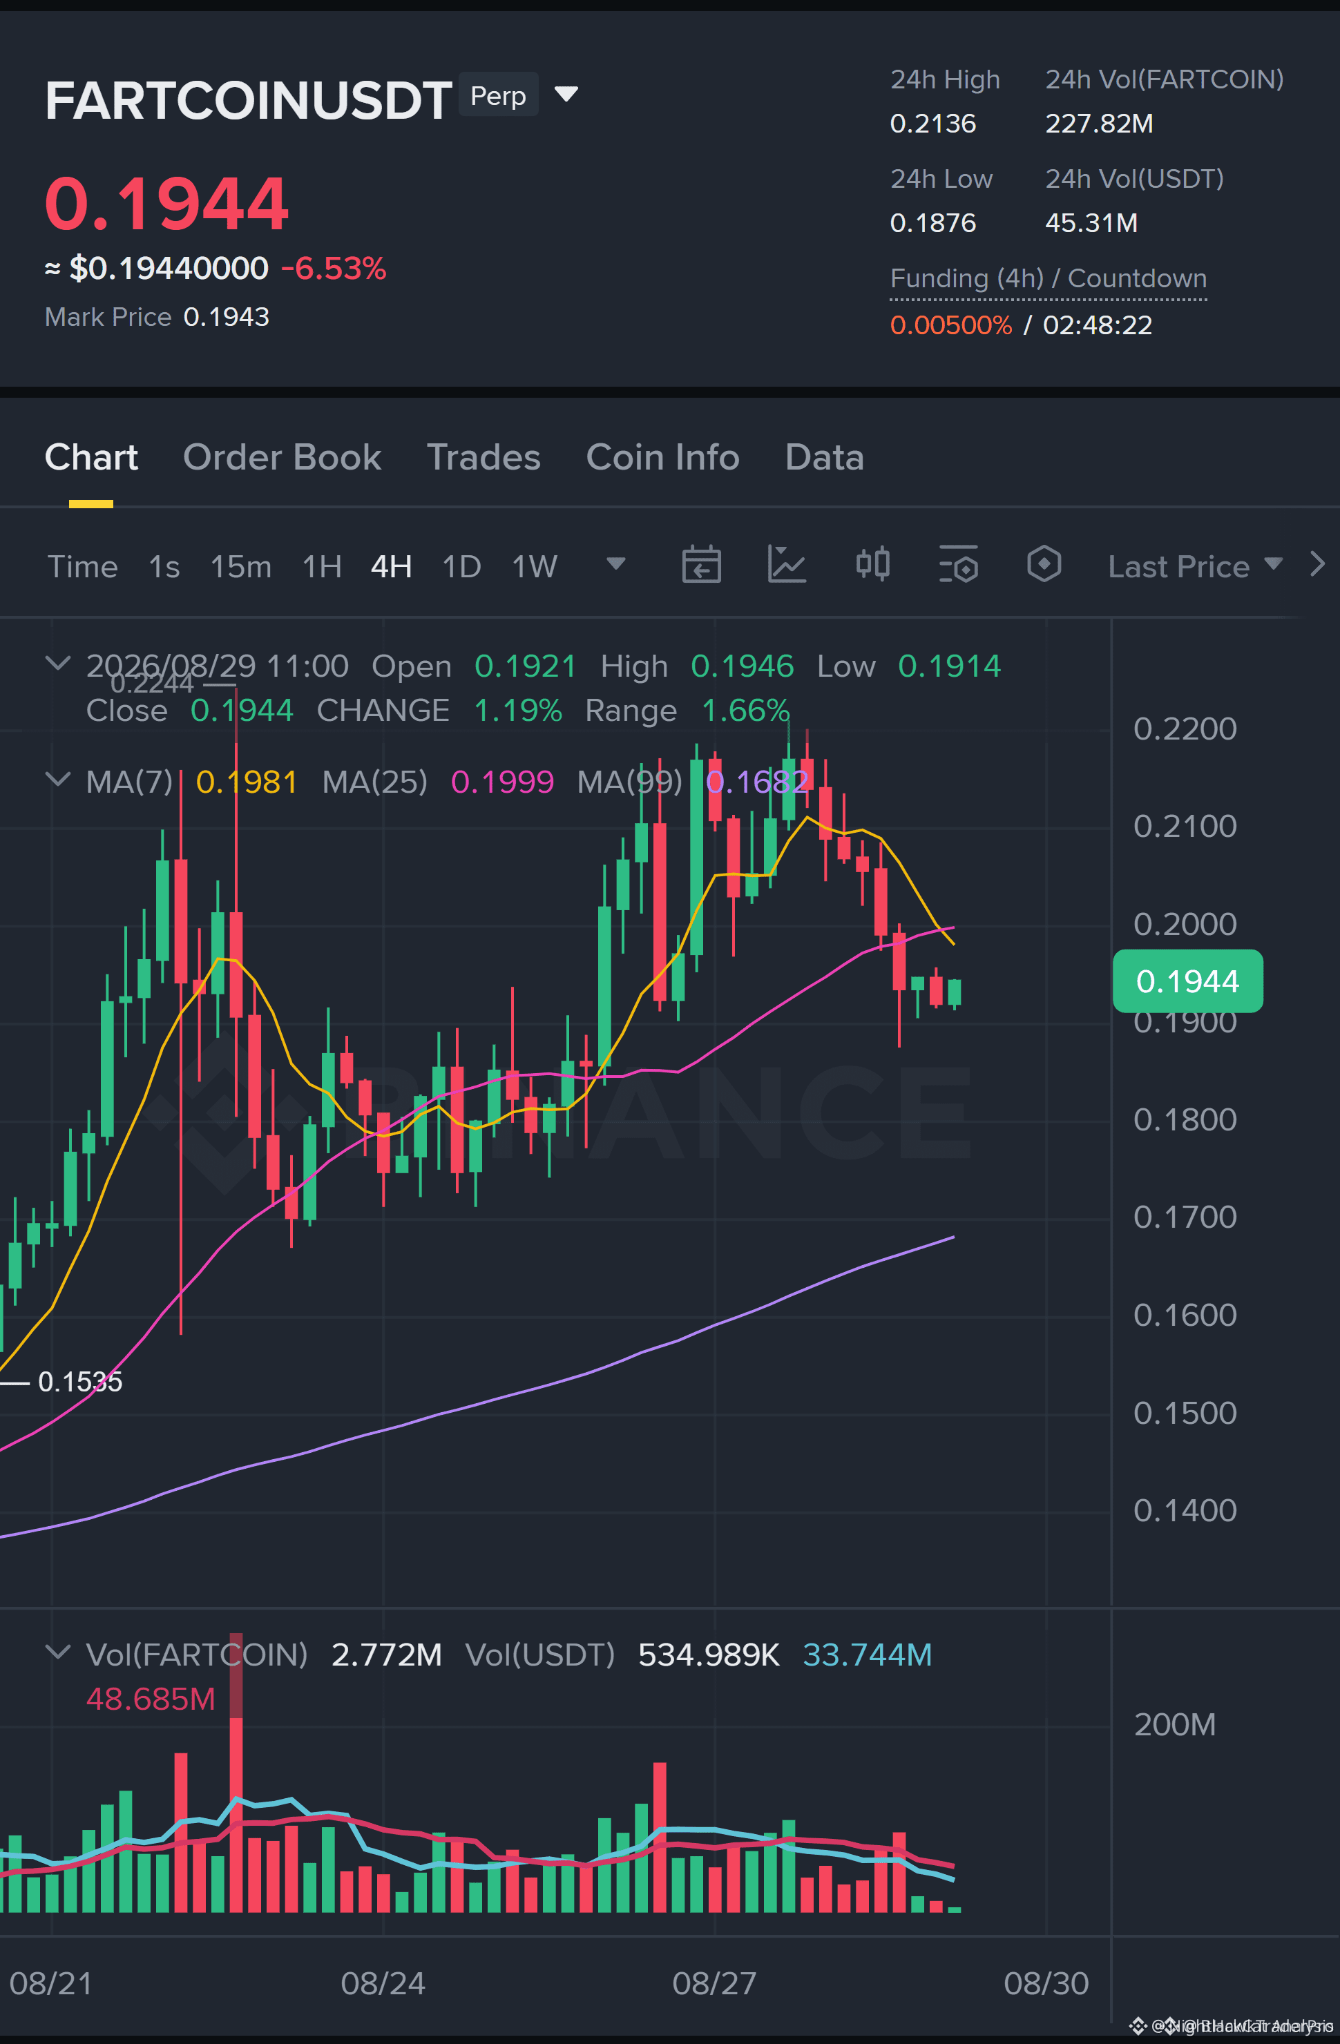Click the CHANGE 1.19% candle value
The height and width of the screenshot is (2044, 1340).
coord(518,711)
